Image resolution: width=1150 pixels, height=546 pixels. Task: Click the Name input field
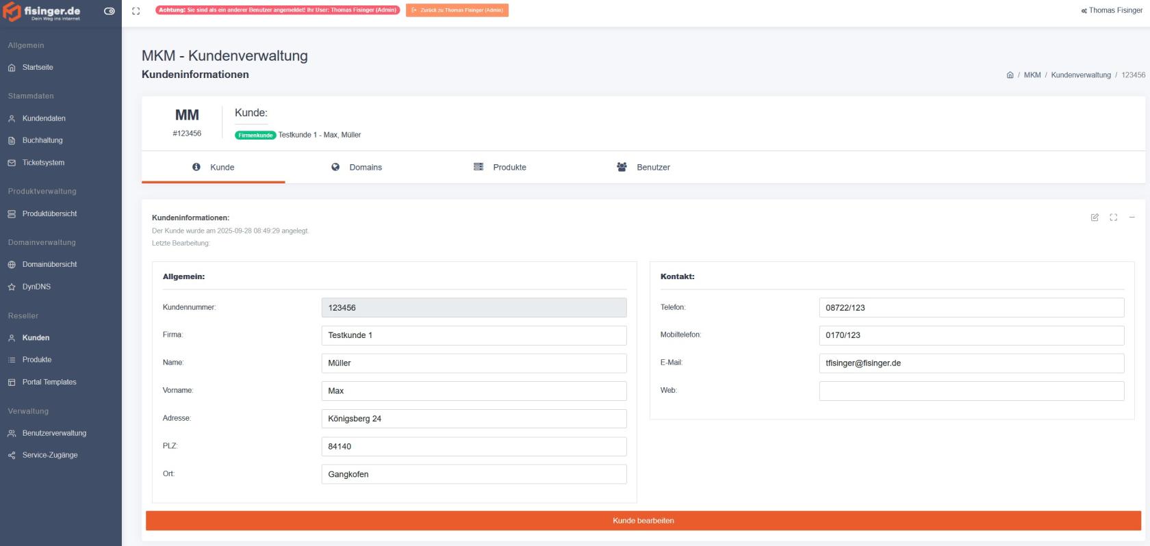[x=474, y=363]
